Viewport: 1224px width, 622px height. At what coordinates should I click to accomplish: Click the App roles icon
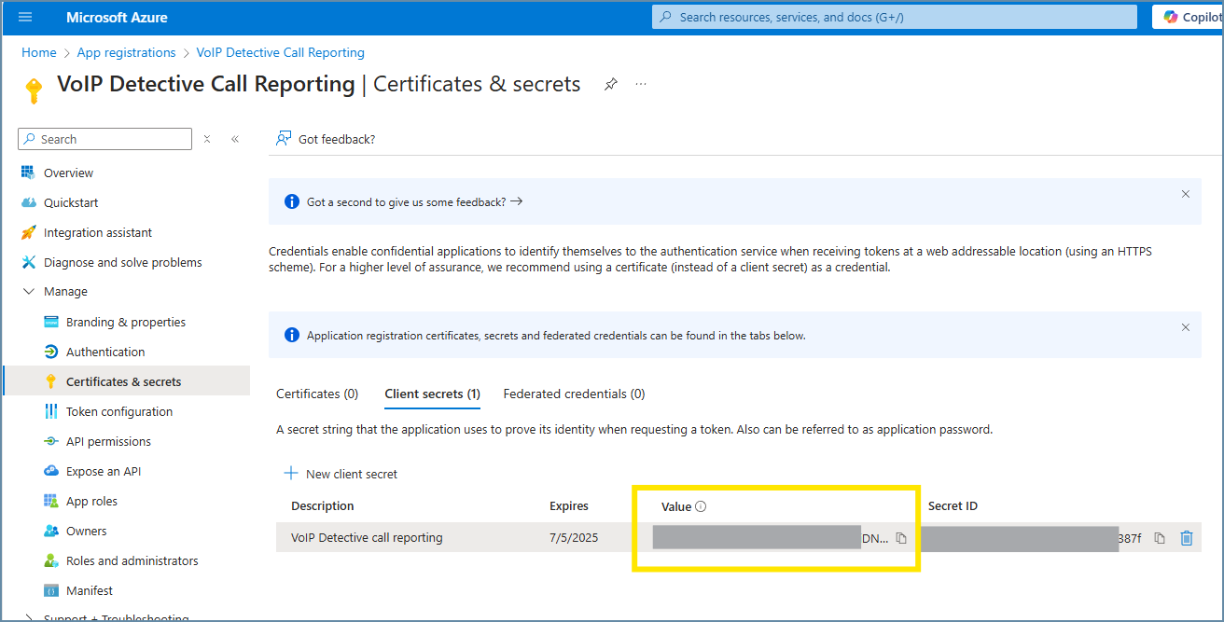pos(51,501)
